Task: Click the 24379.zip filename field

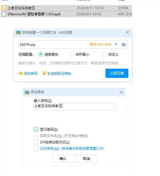Action: pos(73,44)
